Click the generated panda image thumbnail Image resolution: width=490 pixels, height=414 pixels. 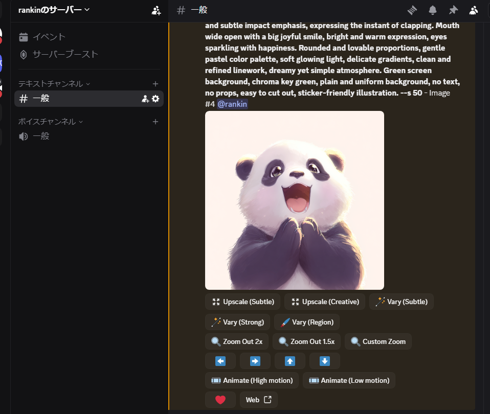tap(294, 200)
